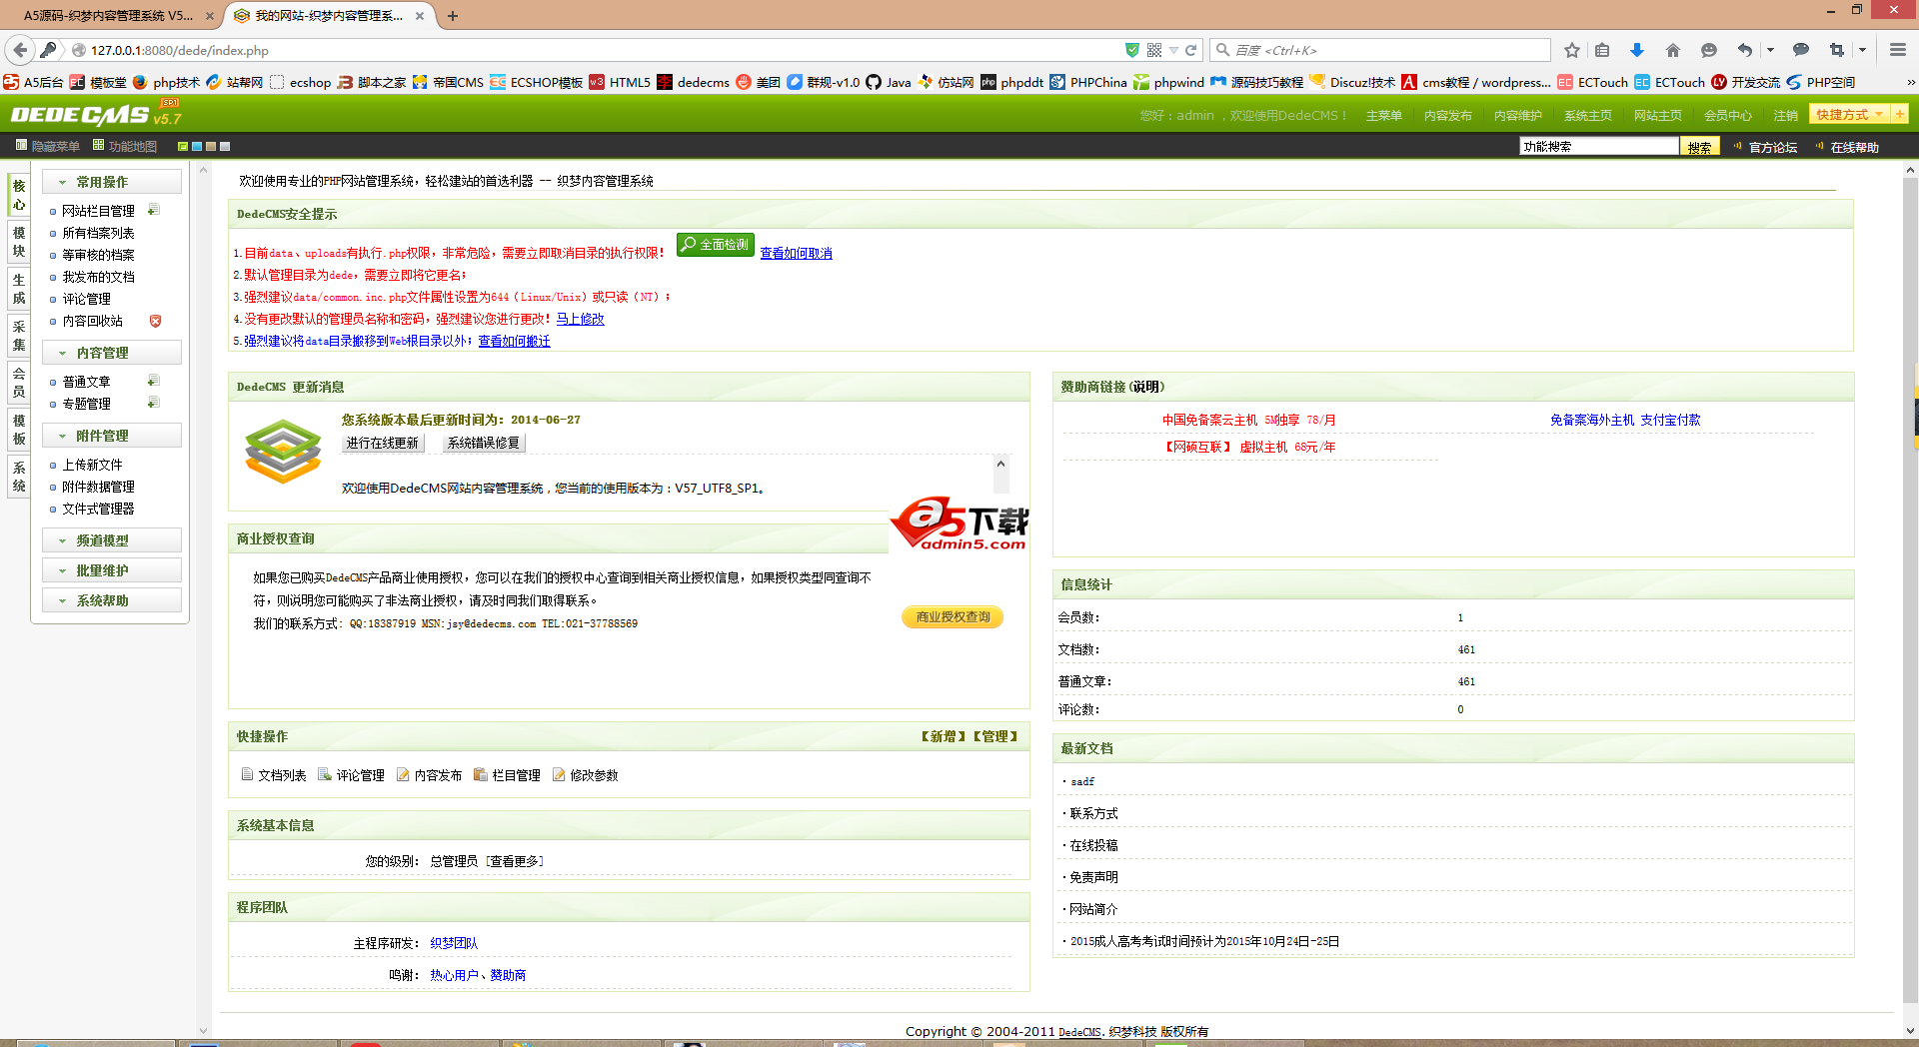The width and height of the screenshot is (1919, 1047).
Task: Click the green shield icon in address bar
Action: tap(1132, 50)
